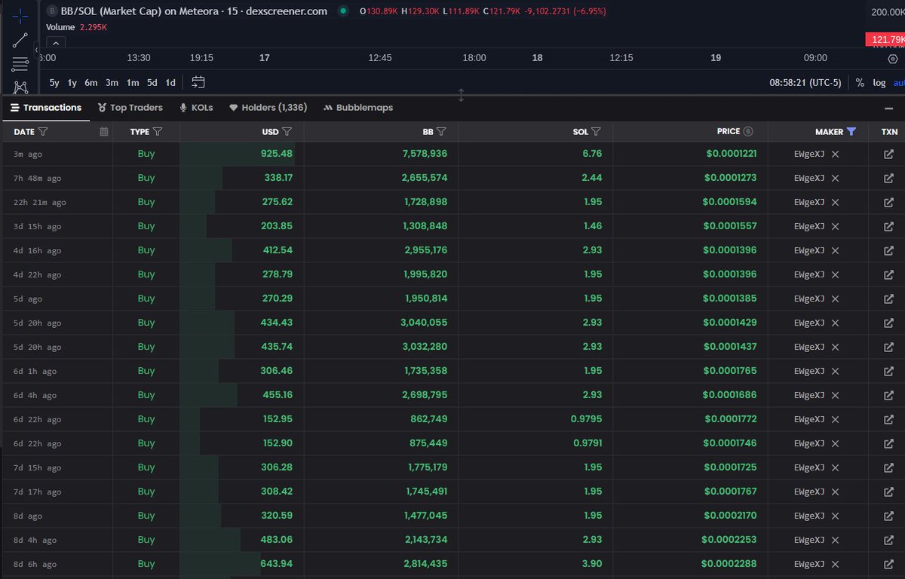Toggle log scale on chart
The height and width of the screenshot is (579, 905).
(879, 83)
